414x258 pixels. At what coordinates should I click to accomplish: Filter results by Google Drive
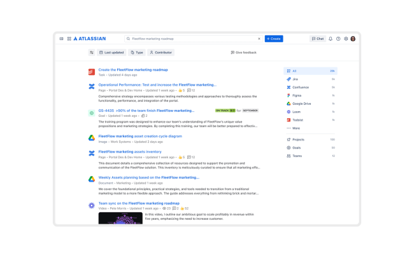311,104
